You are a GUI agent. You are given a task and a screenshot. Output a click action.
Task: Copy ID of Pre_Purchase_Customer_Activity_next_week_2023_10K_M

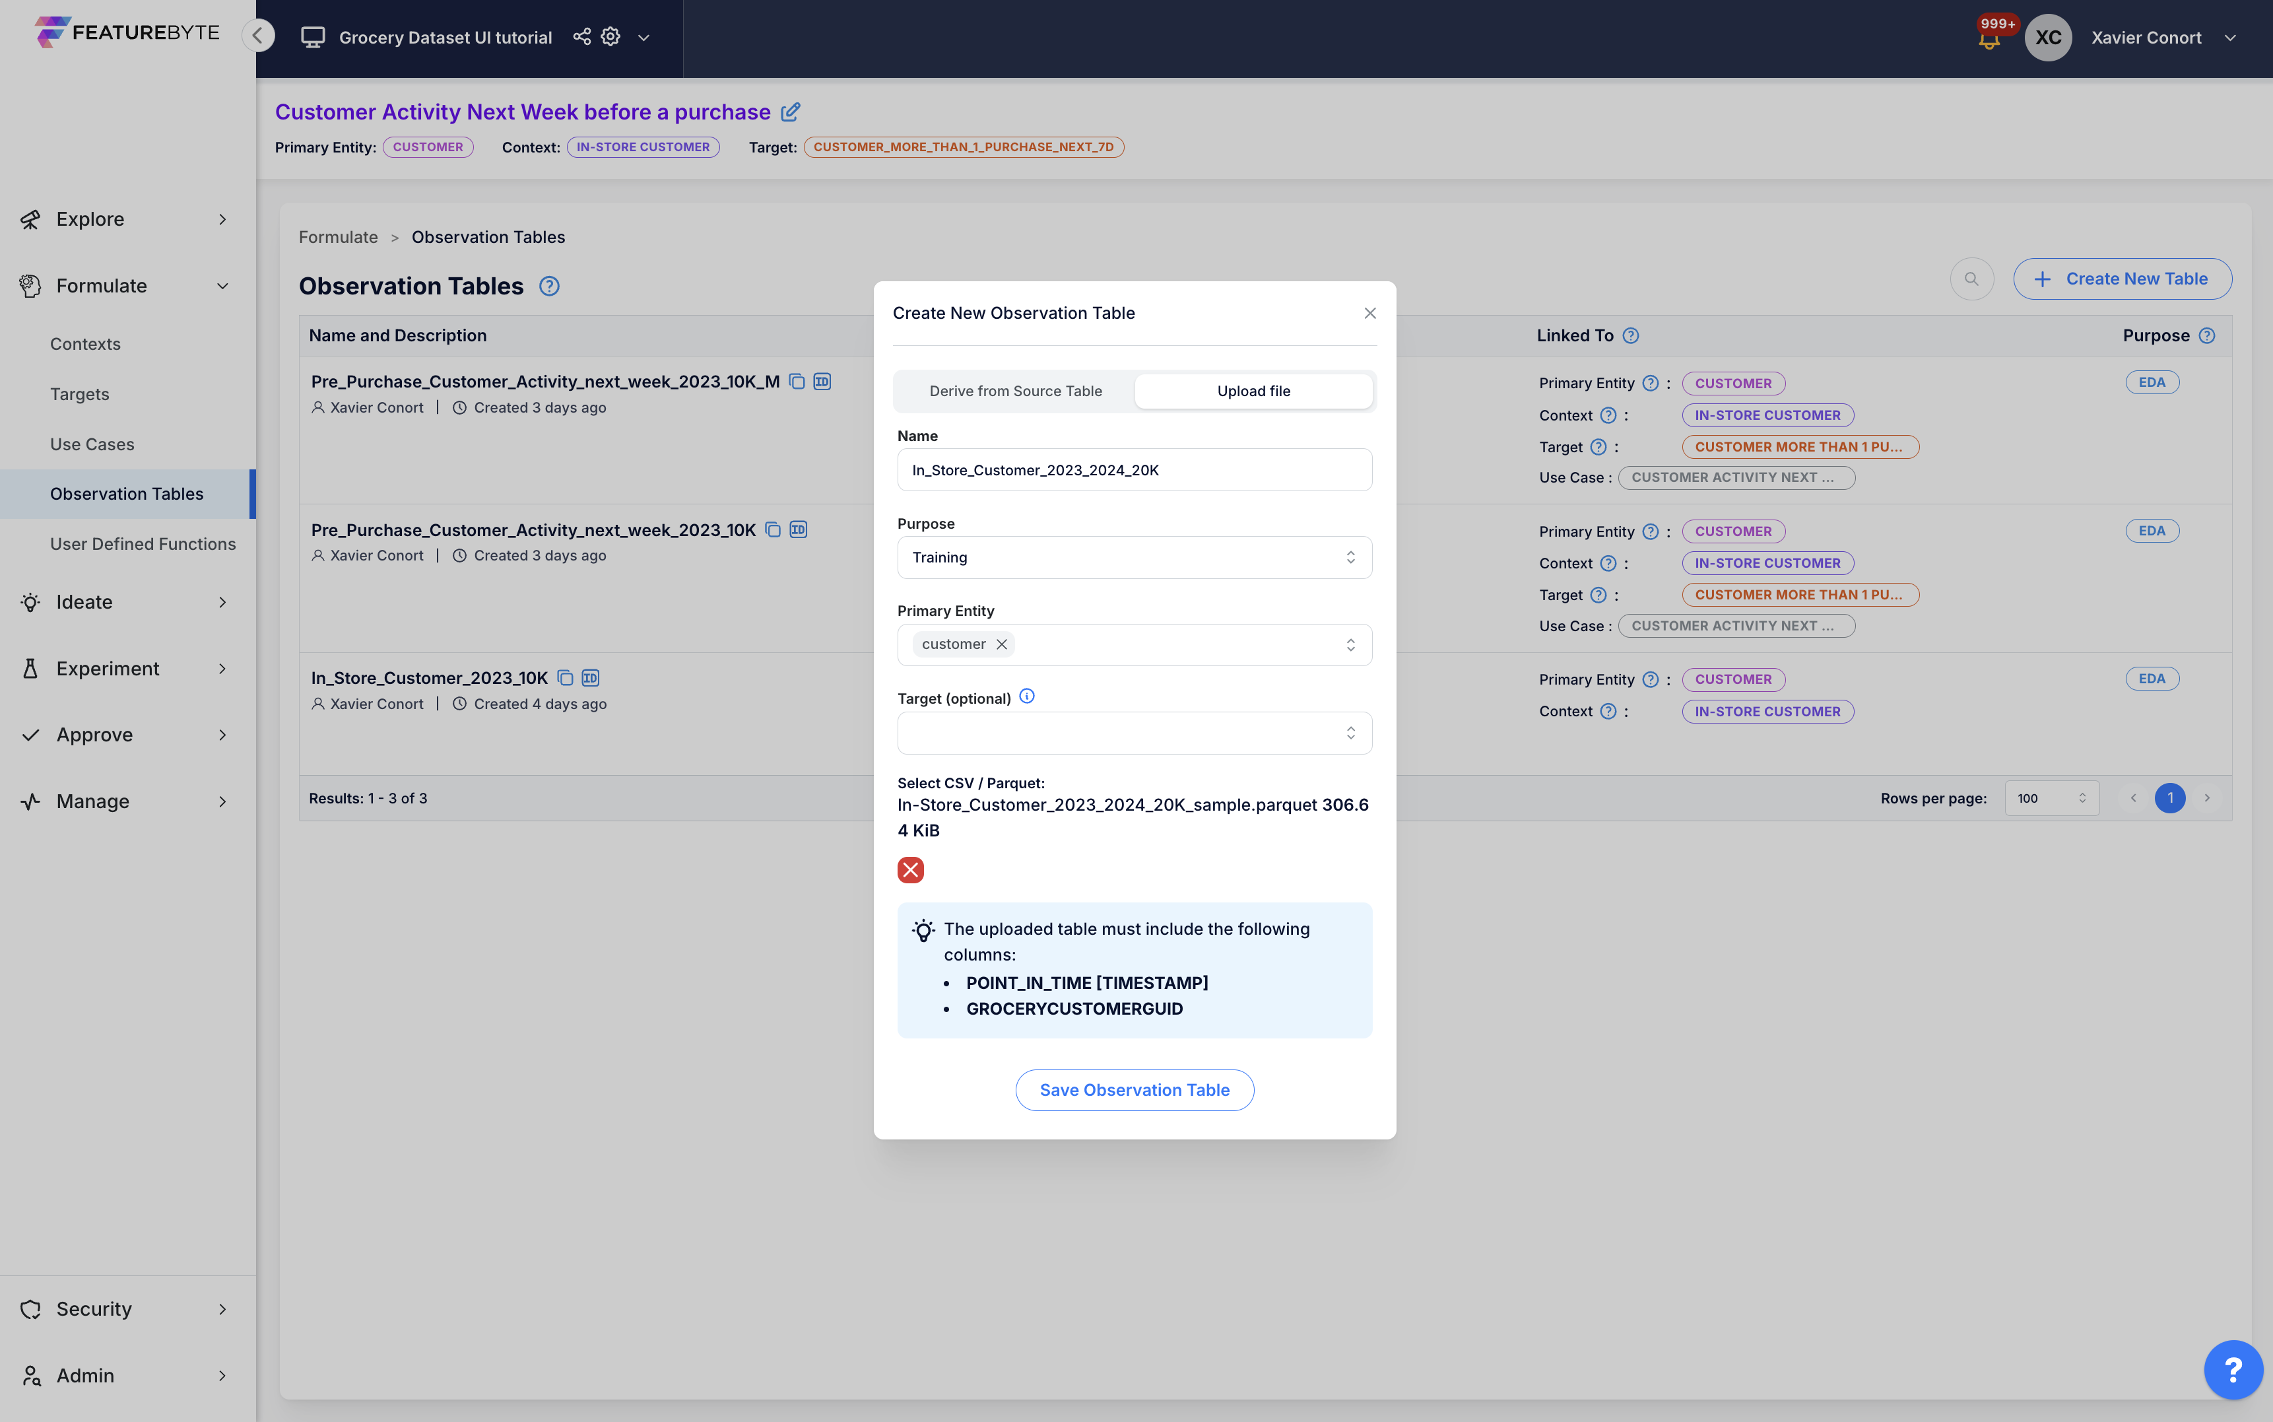(822, 381)
